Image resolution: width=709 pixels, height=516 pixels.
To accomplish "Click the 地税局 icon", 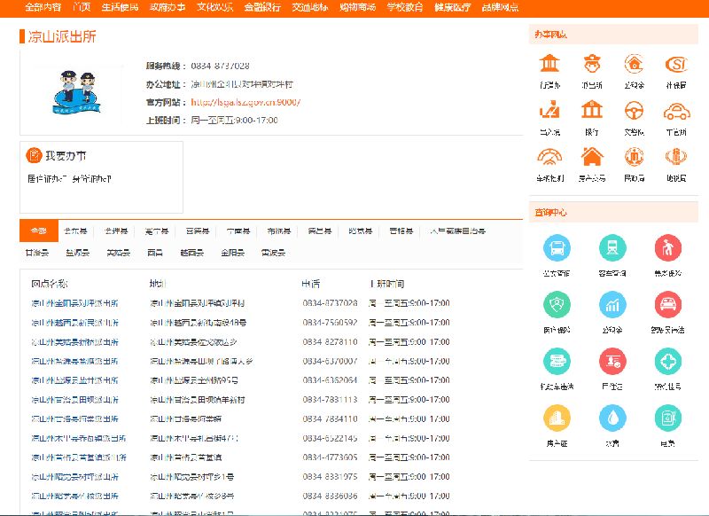I will point(676,157).
